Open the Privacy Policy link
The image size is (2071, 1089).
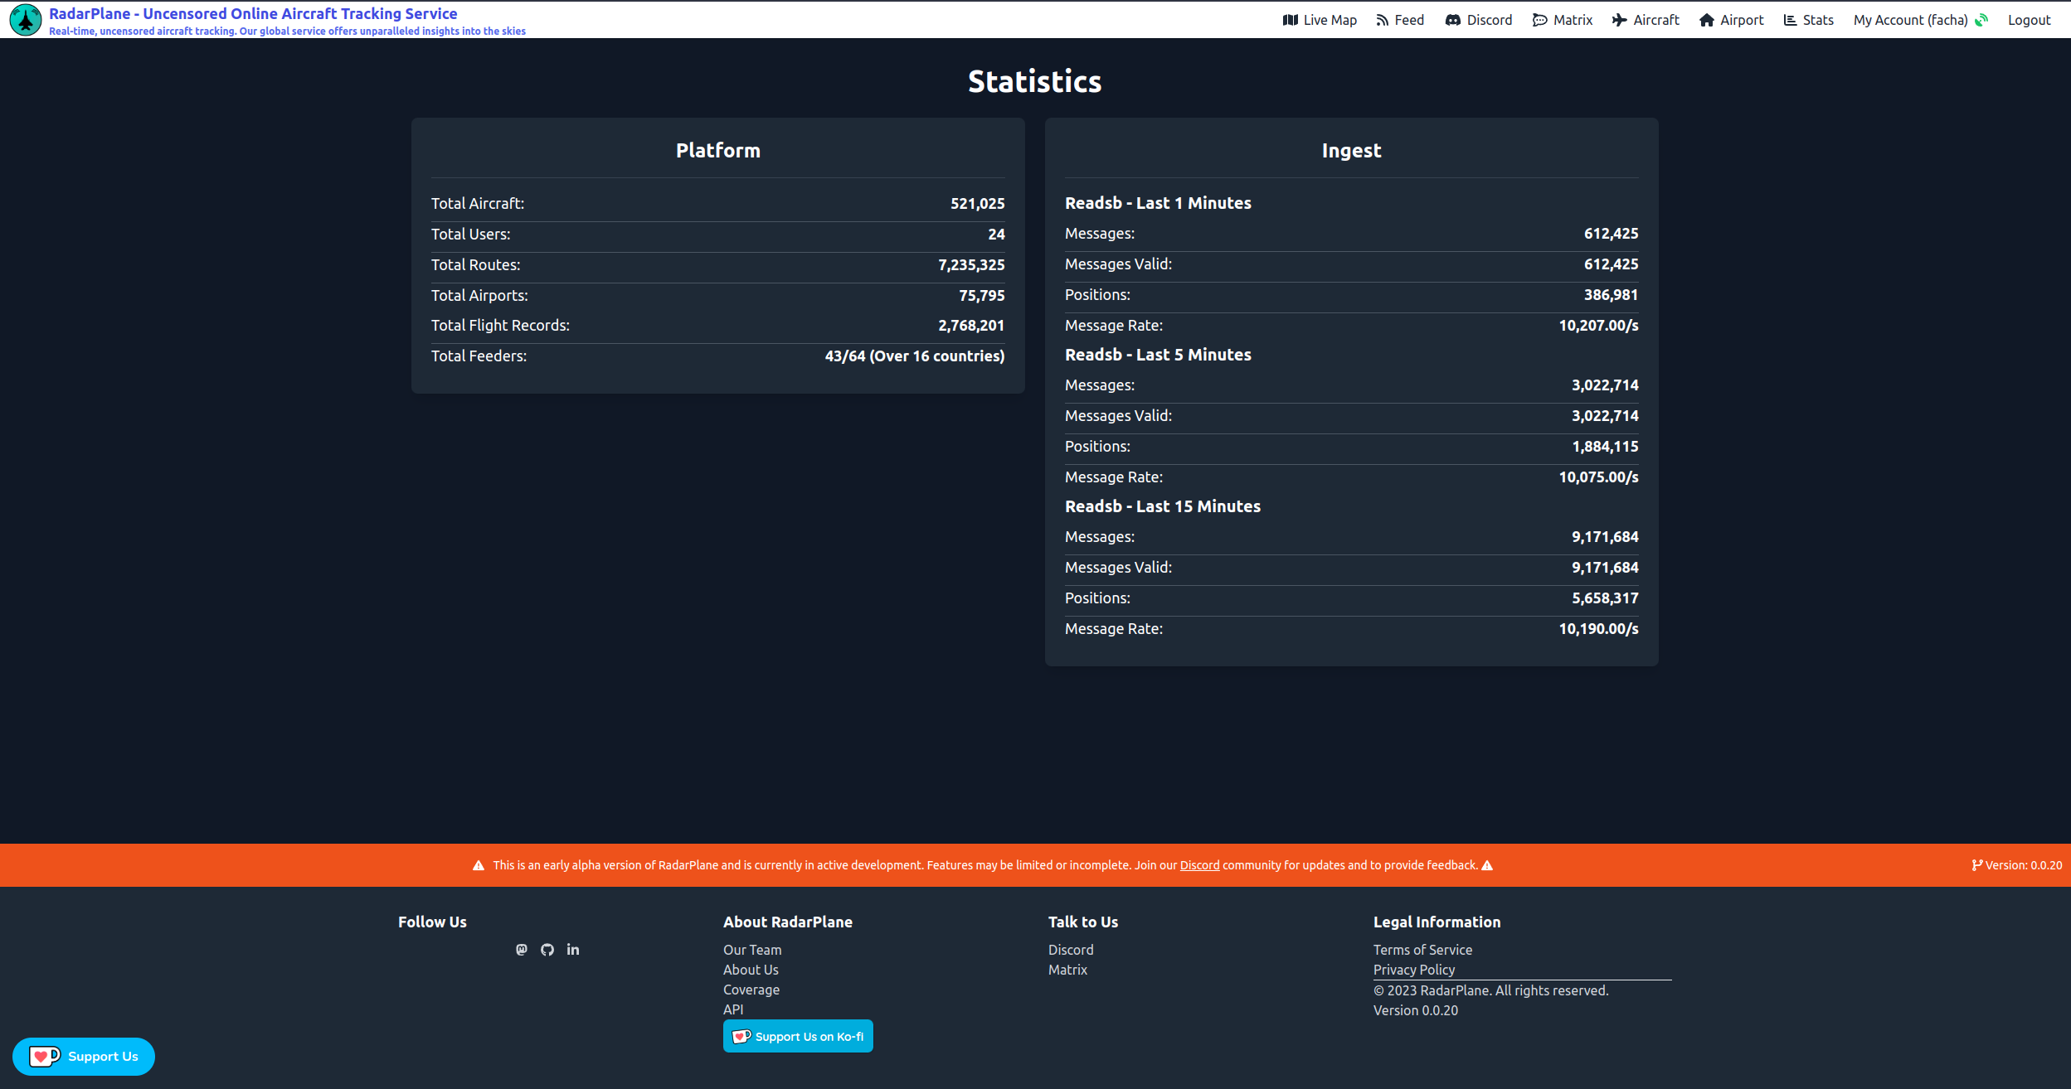tap(1414, 970)
